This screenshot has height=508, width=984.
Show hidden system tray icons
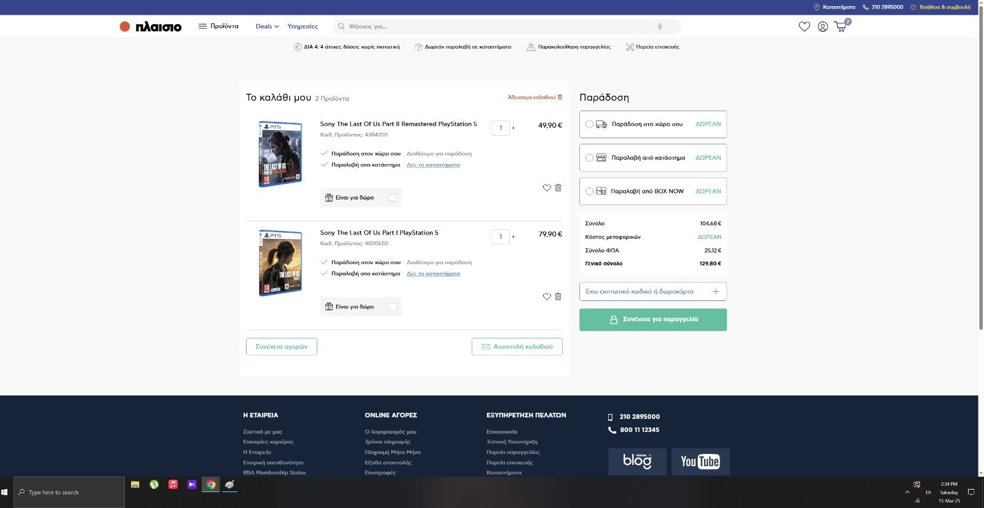[x=907, y=492]
